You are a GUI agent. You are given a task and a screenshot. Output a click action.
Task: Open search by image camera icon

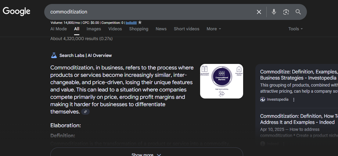[x=286, y=12]
